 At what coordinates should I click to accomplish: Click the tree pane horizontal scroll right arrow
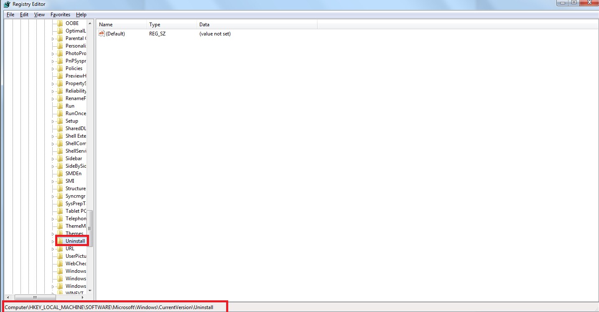[83, 298]
